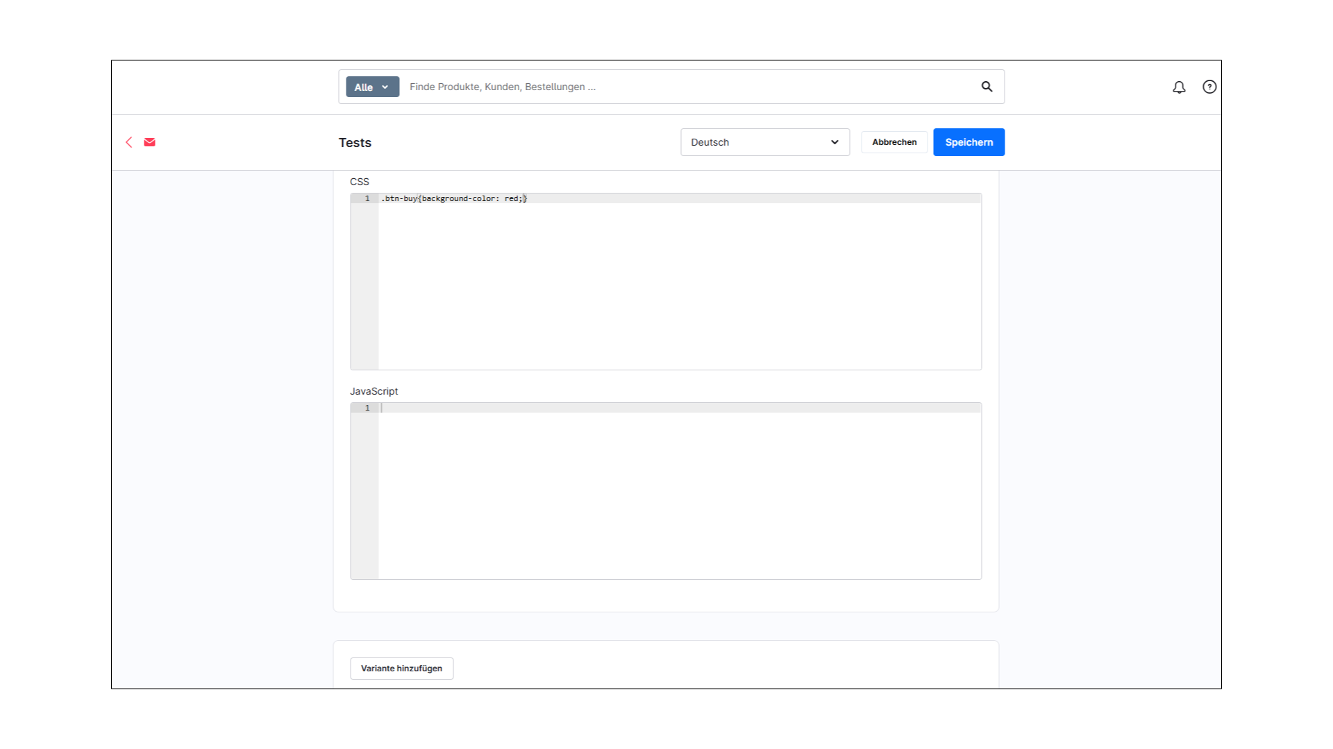
Task: Click line 1 of the JavaScript editor
Action: 625,408
